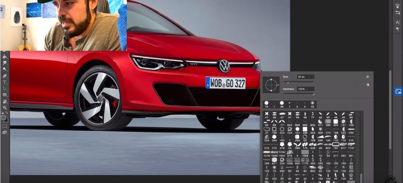
Task: Select the recent brush labeled 36
Action: (282, 103)
